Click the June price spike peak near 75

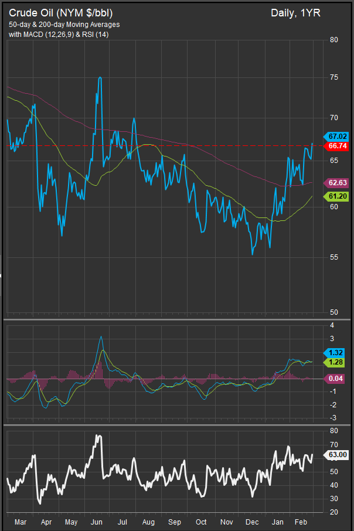click(x=100, y=78)
